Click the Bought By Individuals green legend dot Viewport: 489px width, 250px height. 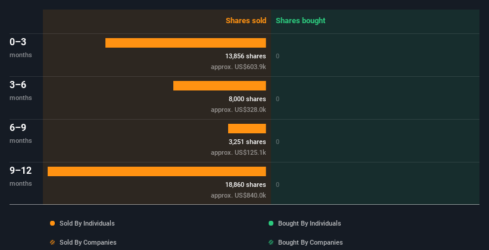tap(271, 223)
